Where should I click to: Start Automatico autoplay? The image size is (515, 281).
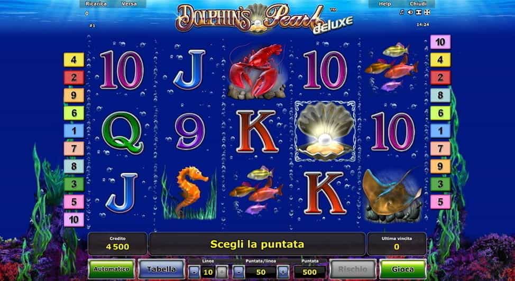(112, 269)
